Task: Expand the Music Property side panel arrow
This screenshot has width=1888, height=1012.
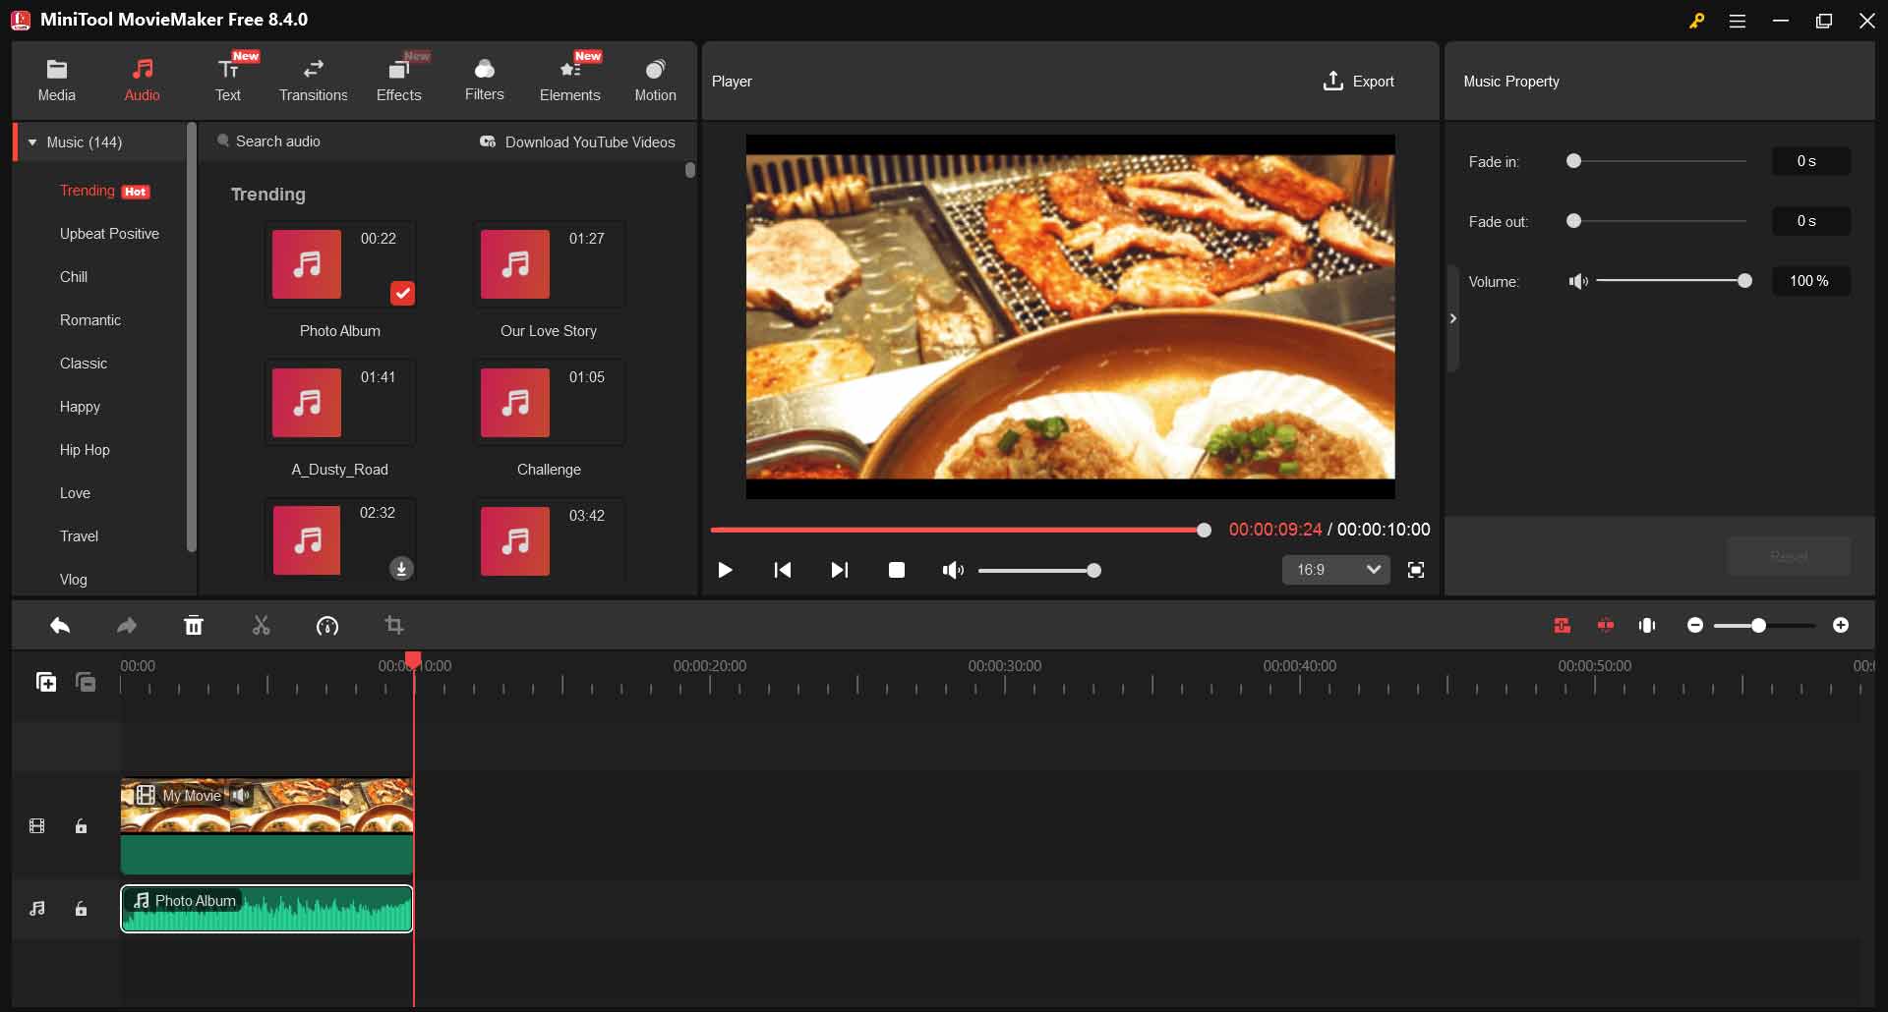Action: click(1453, 318)
